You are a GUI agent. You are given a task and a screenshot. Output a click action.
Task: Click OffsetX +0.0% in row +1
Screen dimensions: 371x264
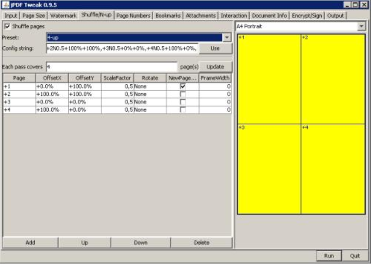(52, 86)
